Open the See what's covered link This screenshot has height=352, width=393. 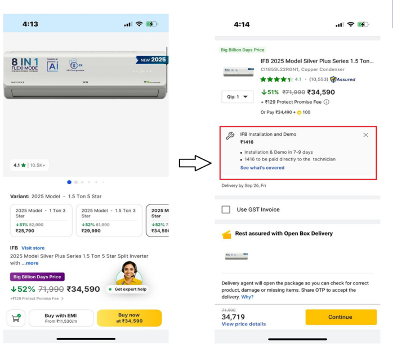pos(262,168)
